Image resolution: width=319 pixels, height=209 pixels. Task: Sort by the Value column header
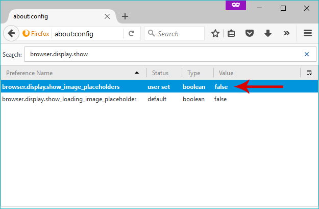(x=257, y=73)
